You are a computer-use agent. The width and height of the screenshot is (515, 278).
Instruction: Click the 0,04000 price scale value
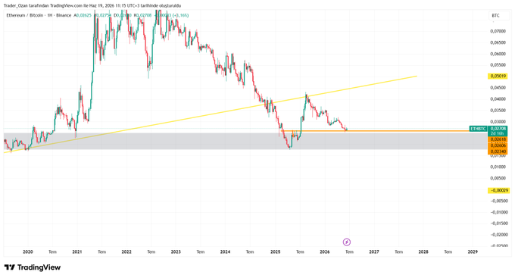click(x=498, y=99)
